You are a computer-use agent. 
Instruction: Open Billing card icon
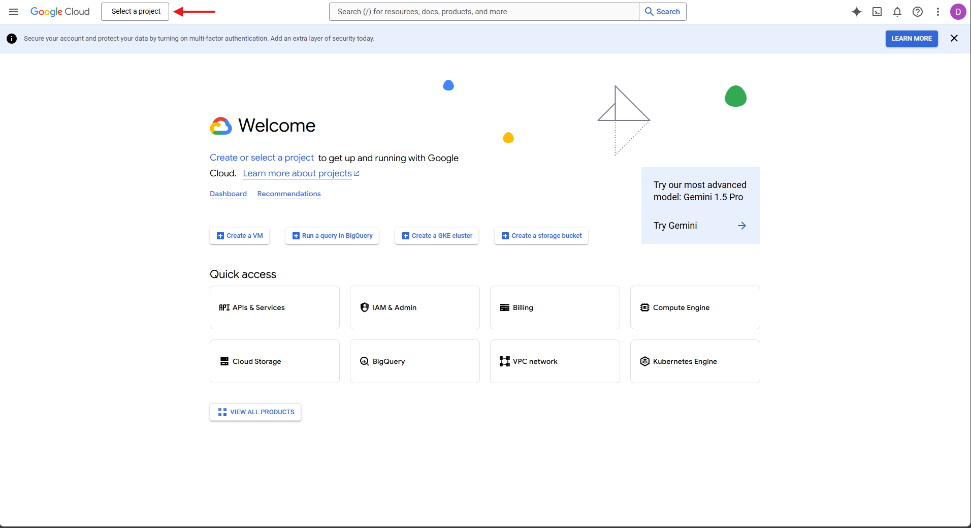[x=505, y=307]
